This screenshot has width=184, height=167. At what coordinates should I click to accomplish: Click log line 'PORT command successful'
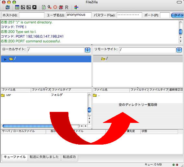click(31, 41)
